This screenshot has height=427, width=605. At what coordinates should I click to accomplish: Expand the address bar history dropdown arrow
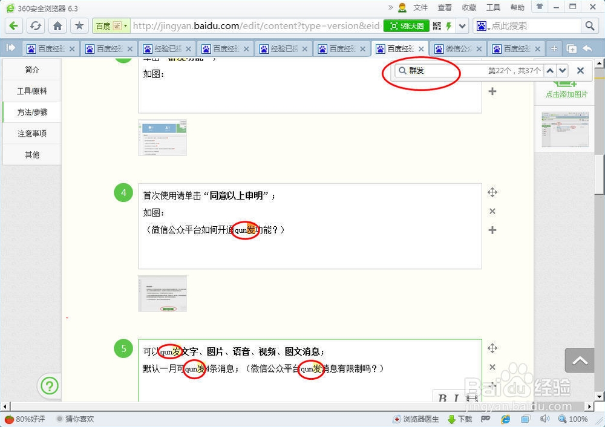point(462,26)
